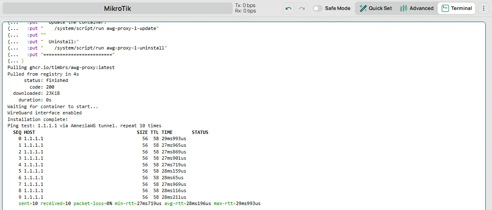Click the TIME column header

point(167,132)
